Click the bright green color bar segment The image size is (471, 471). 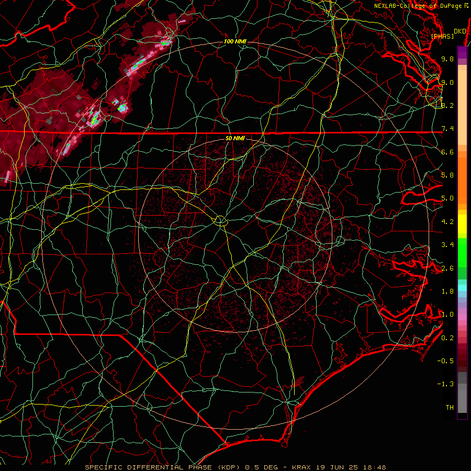pyautogui.click(x=462, y=252)
